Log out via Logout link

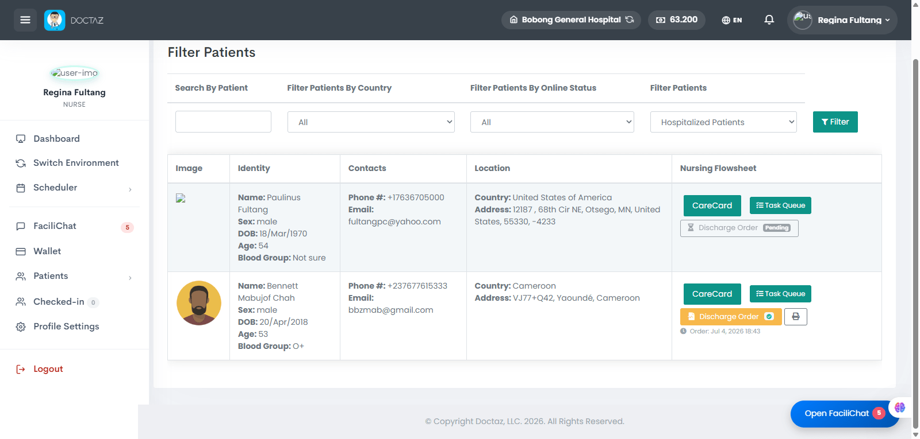pos(48,369)
